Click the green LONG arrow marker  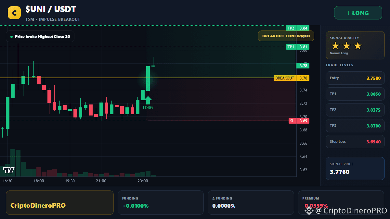(148, 100)
